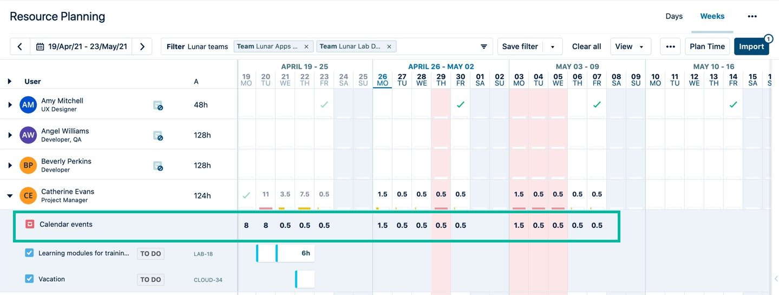This screenshot has width=779, height=295.
Task: Toggle the Vacation task checkbox
Action: [x=30, y=279]
